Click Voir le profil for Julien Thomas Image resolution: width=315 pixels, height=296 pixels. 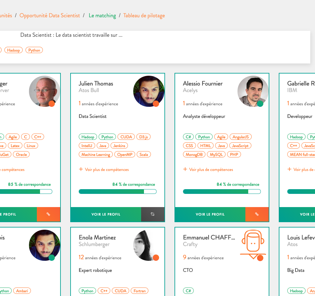106,214
